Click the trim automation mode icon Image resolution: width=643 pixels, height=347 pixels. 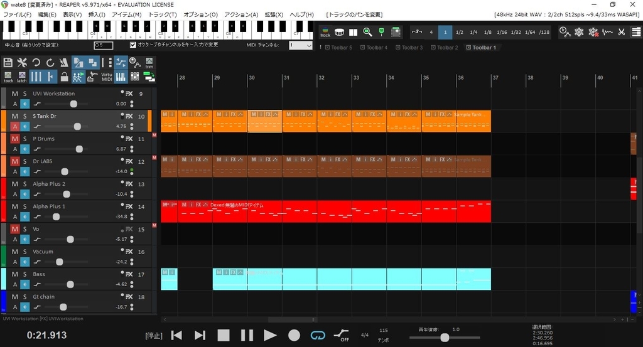149,63
